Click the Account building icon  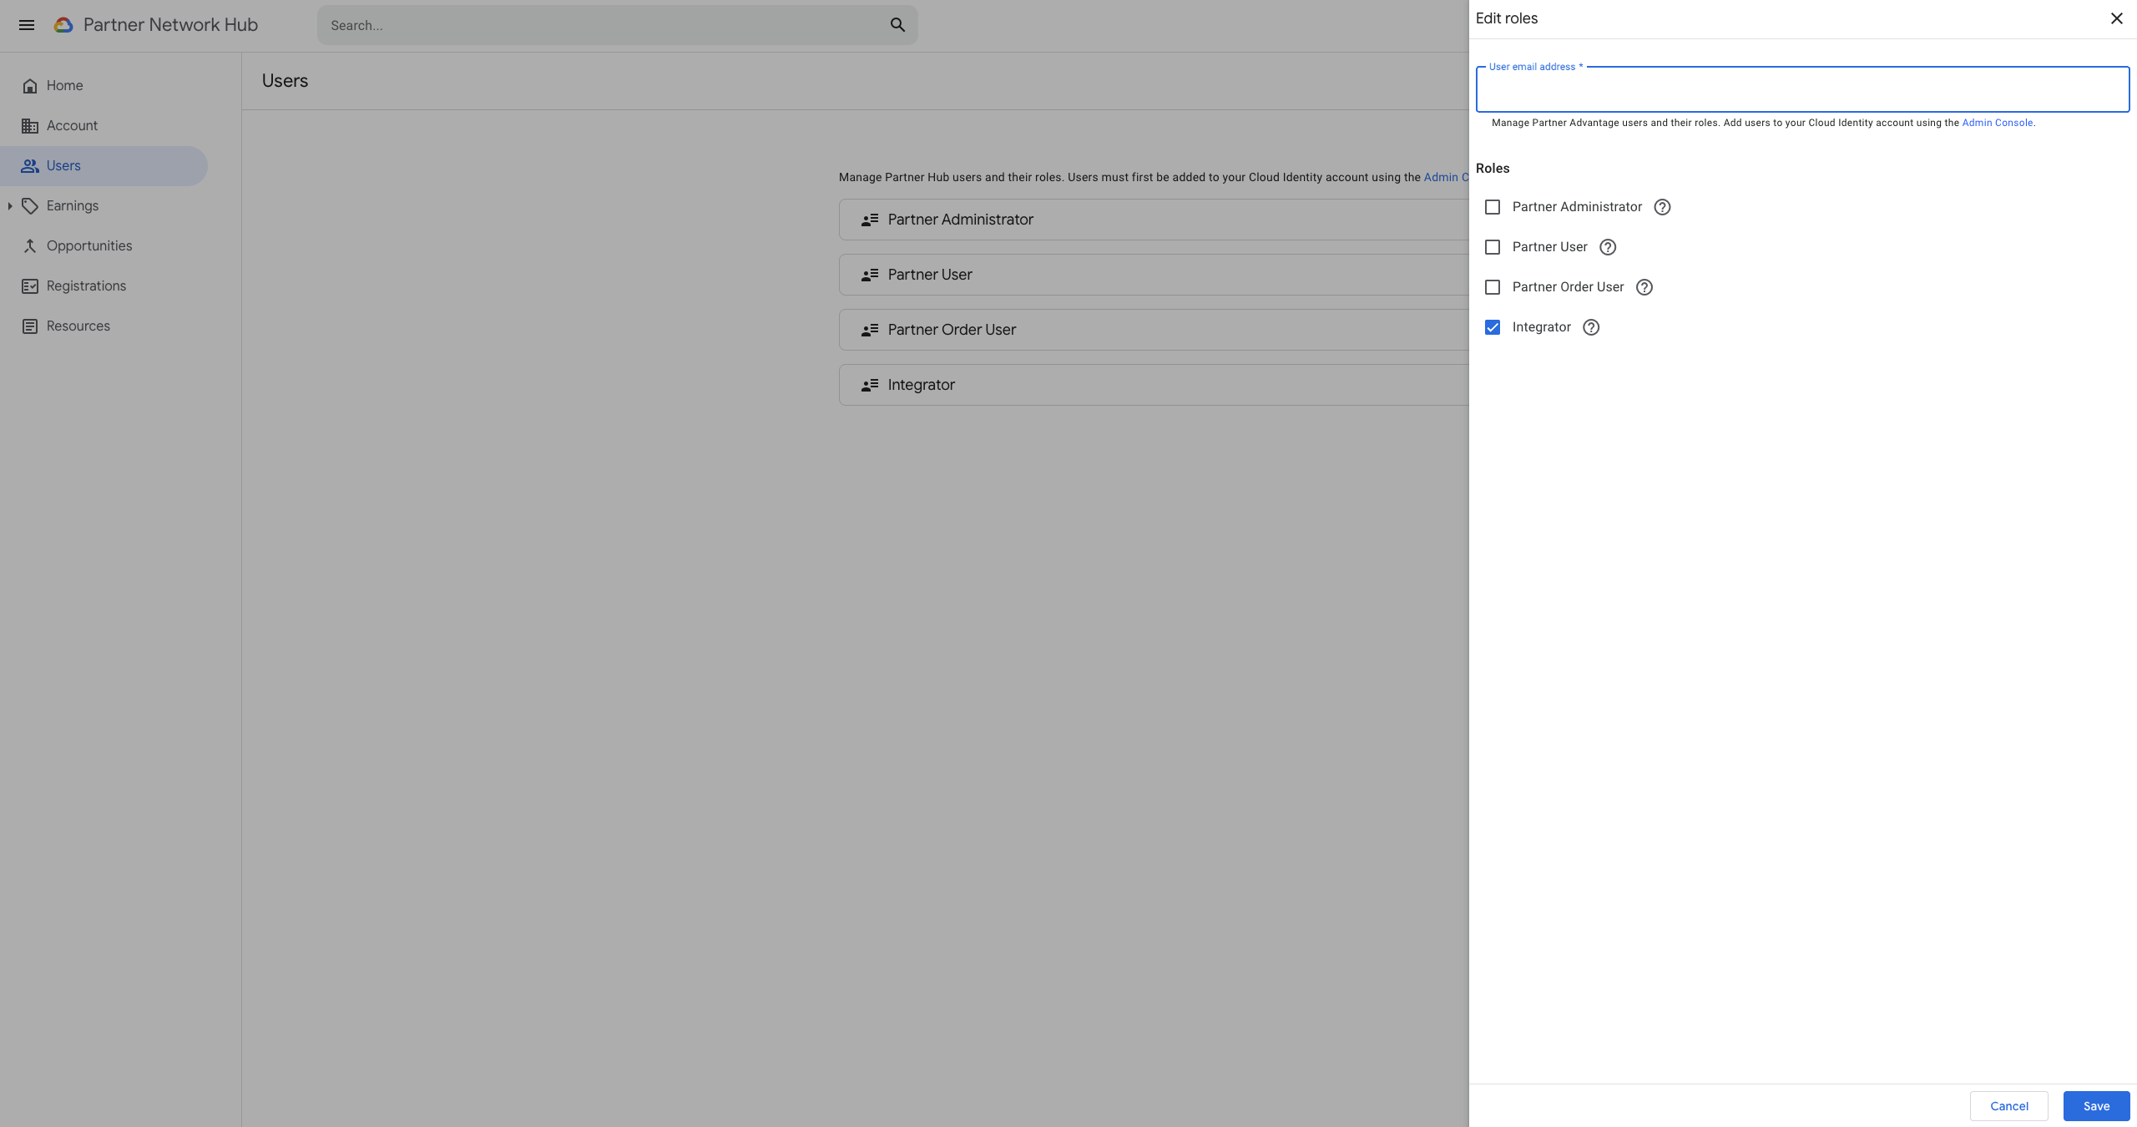coord(30,126)
